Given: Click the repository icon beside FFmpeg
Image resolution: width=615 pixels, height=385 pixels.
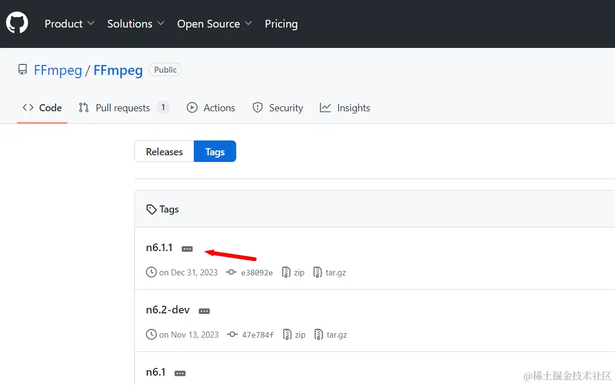Looking at the screenshot, I should pyautogui.click(x=23, y=70).
